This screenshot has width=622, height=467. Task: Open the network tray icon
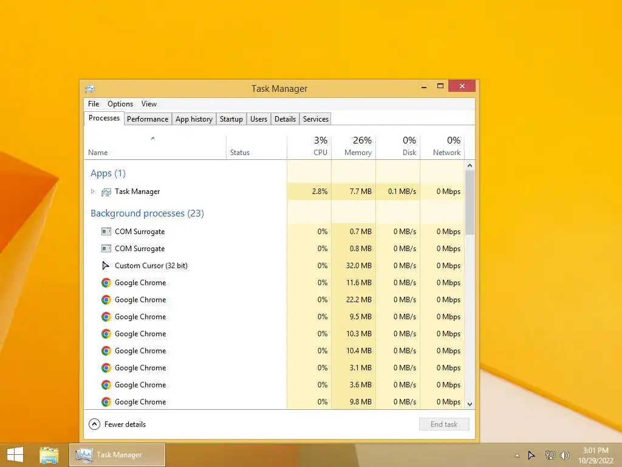coord(550,455)
